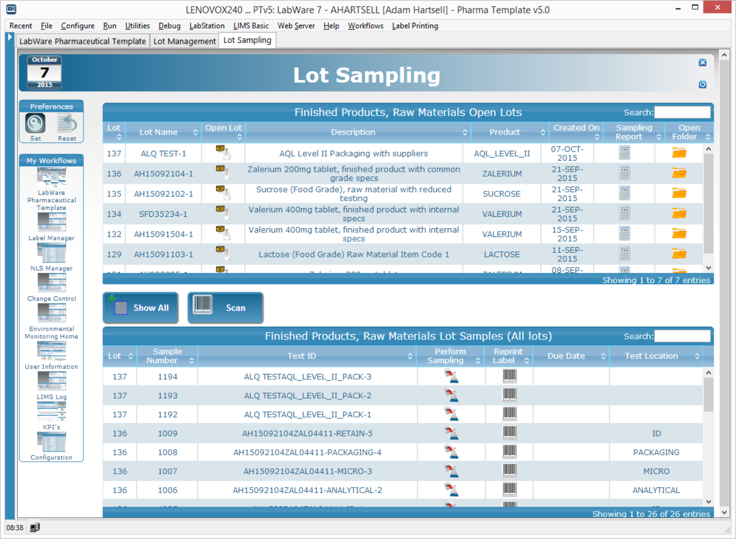Reprint label for sample 1008
This screenshot has width=736, height=539.
[509, 451]
